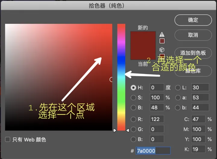Click the R value 122 field
This screenshot has height=159, width=217.
pos(157,119)
